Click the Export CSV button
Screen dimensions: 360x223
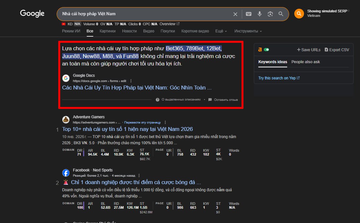click(337, 50)
